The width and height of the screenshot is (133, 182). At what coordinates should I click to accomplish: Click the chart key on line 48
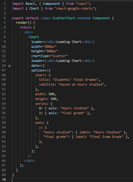click(x=40, y=75)
